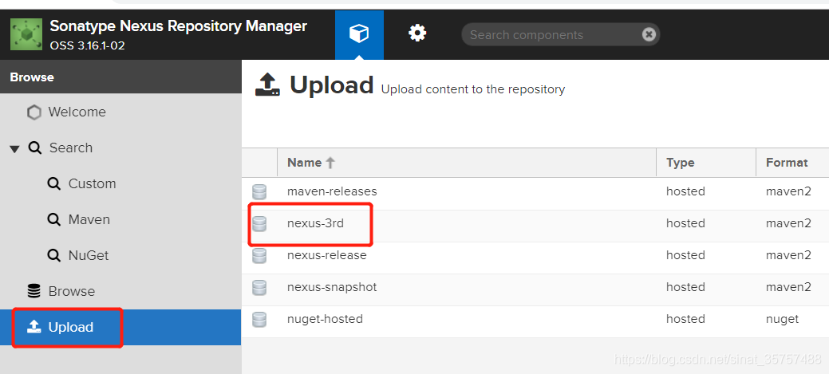Click the magnifier icon next to NuGet
Image resolution: width=829 pixels, height=374 pixels.
click(53, 256)
